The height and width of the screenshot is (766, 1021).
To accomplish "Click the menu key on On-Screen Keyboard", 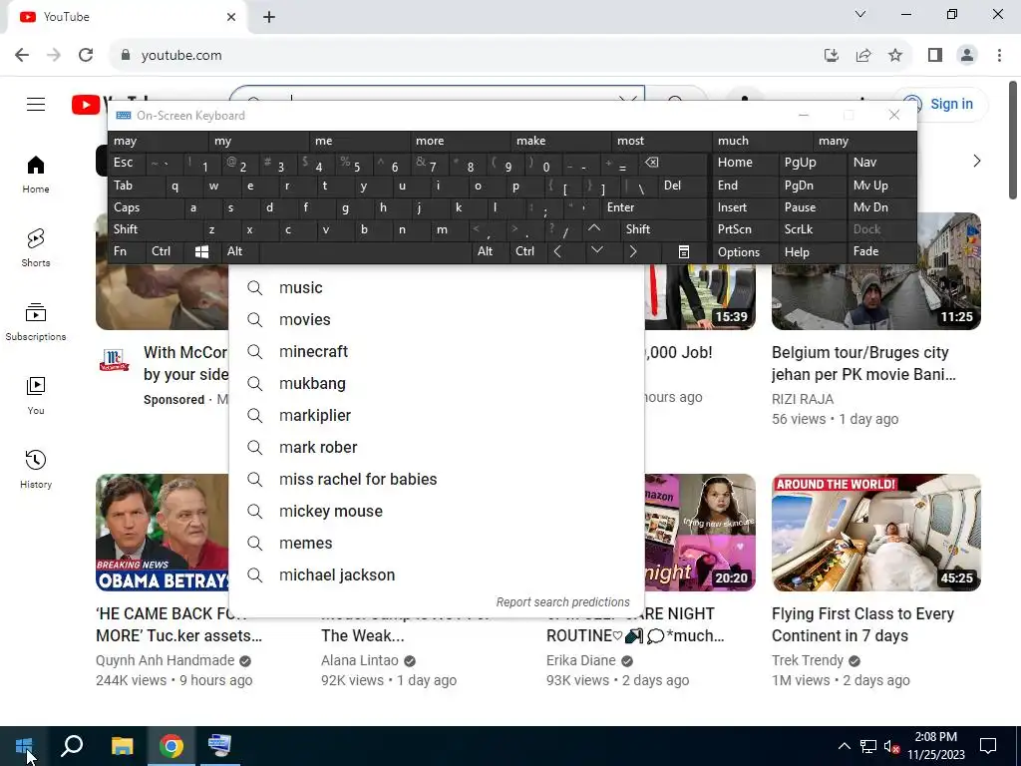I will (684, 251).
